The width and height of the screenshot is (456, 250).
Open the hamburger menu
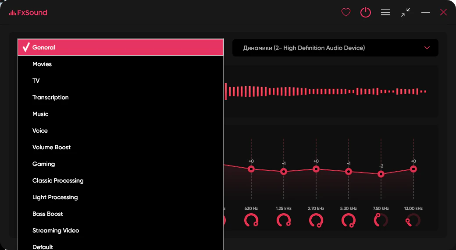tap(385, 13)
